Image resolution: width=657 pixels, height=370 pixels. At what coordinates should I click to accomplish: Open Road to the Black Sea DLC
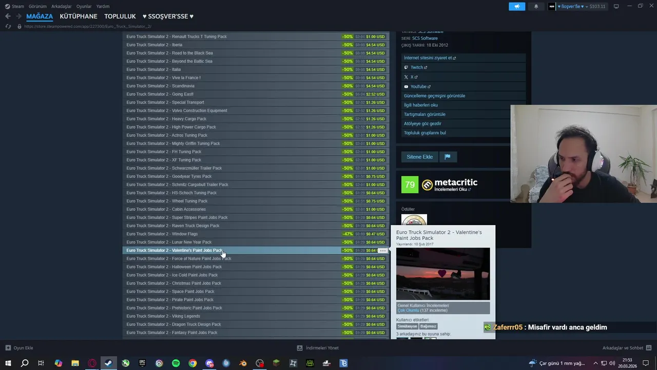[x=256, y=53]
